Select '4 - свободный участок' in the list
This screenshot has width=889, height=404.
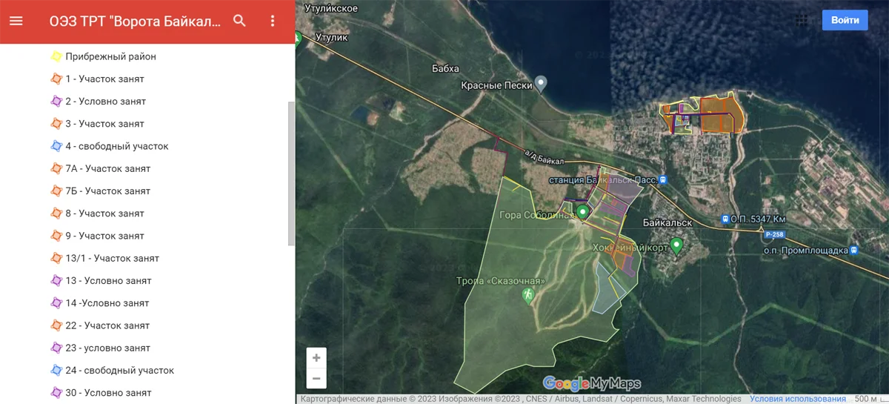(x=116, y=146)
